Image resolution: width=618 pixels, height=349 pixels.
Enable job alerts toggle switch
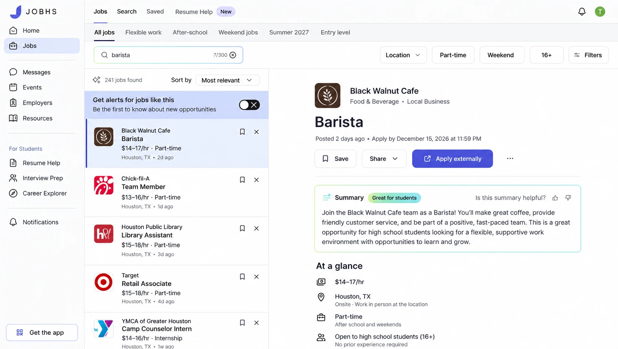tap(249, 105)
